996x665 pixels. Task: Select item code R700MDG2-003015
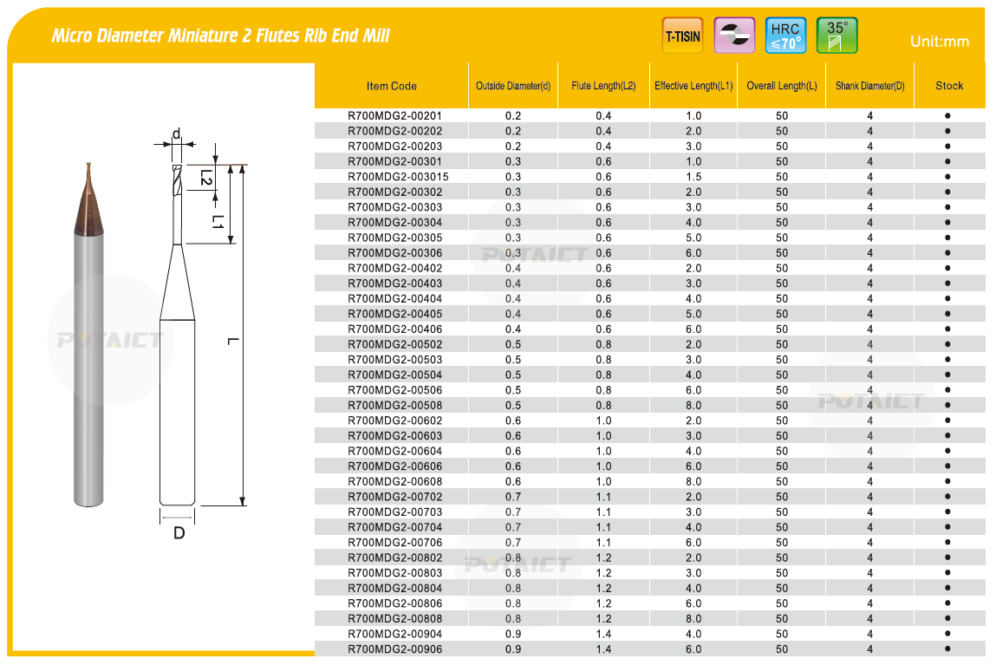398,177
